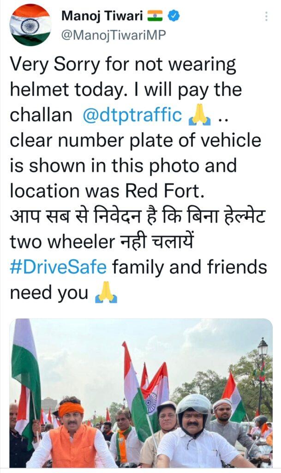This screenshot has width=281, height=473.
Task: Open the attached rally photo
Action: coord(141,393)
